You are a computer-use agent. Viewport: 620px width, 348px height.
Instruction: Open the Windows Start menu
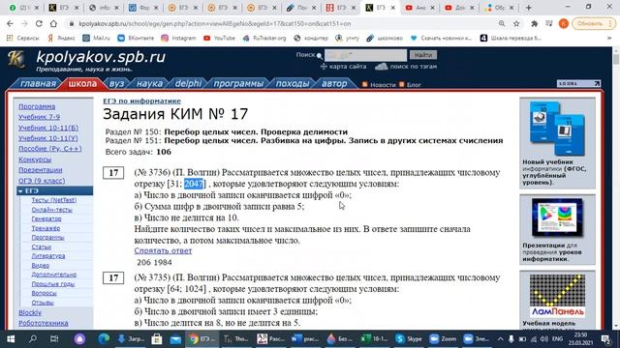11,339
